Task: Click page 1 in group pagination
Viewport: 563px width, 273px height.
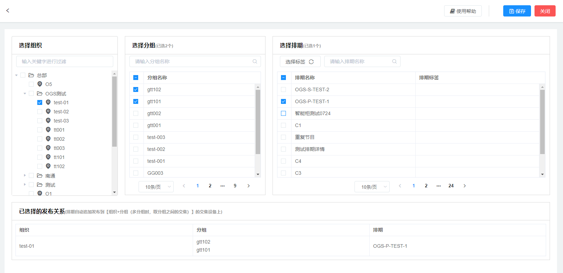Action: pos(198,186)
